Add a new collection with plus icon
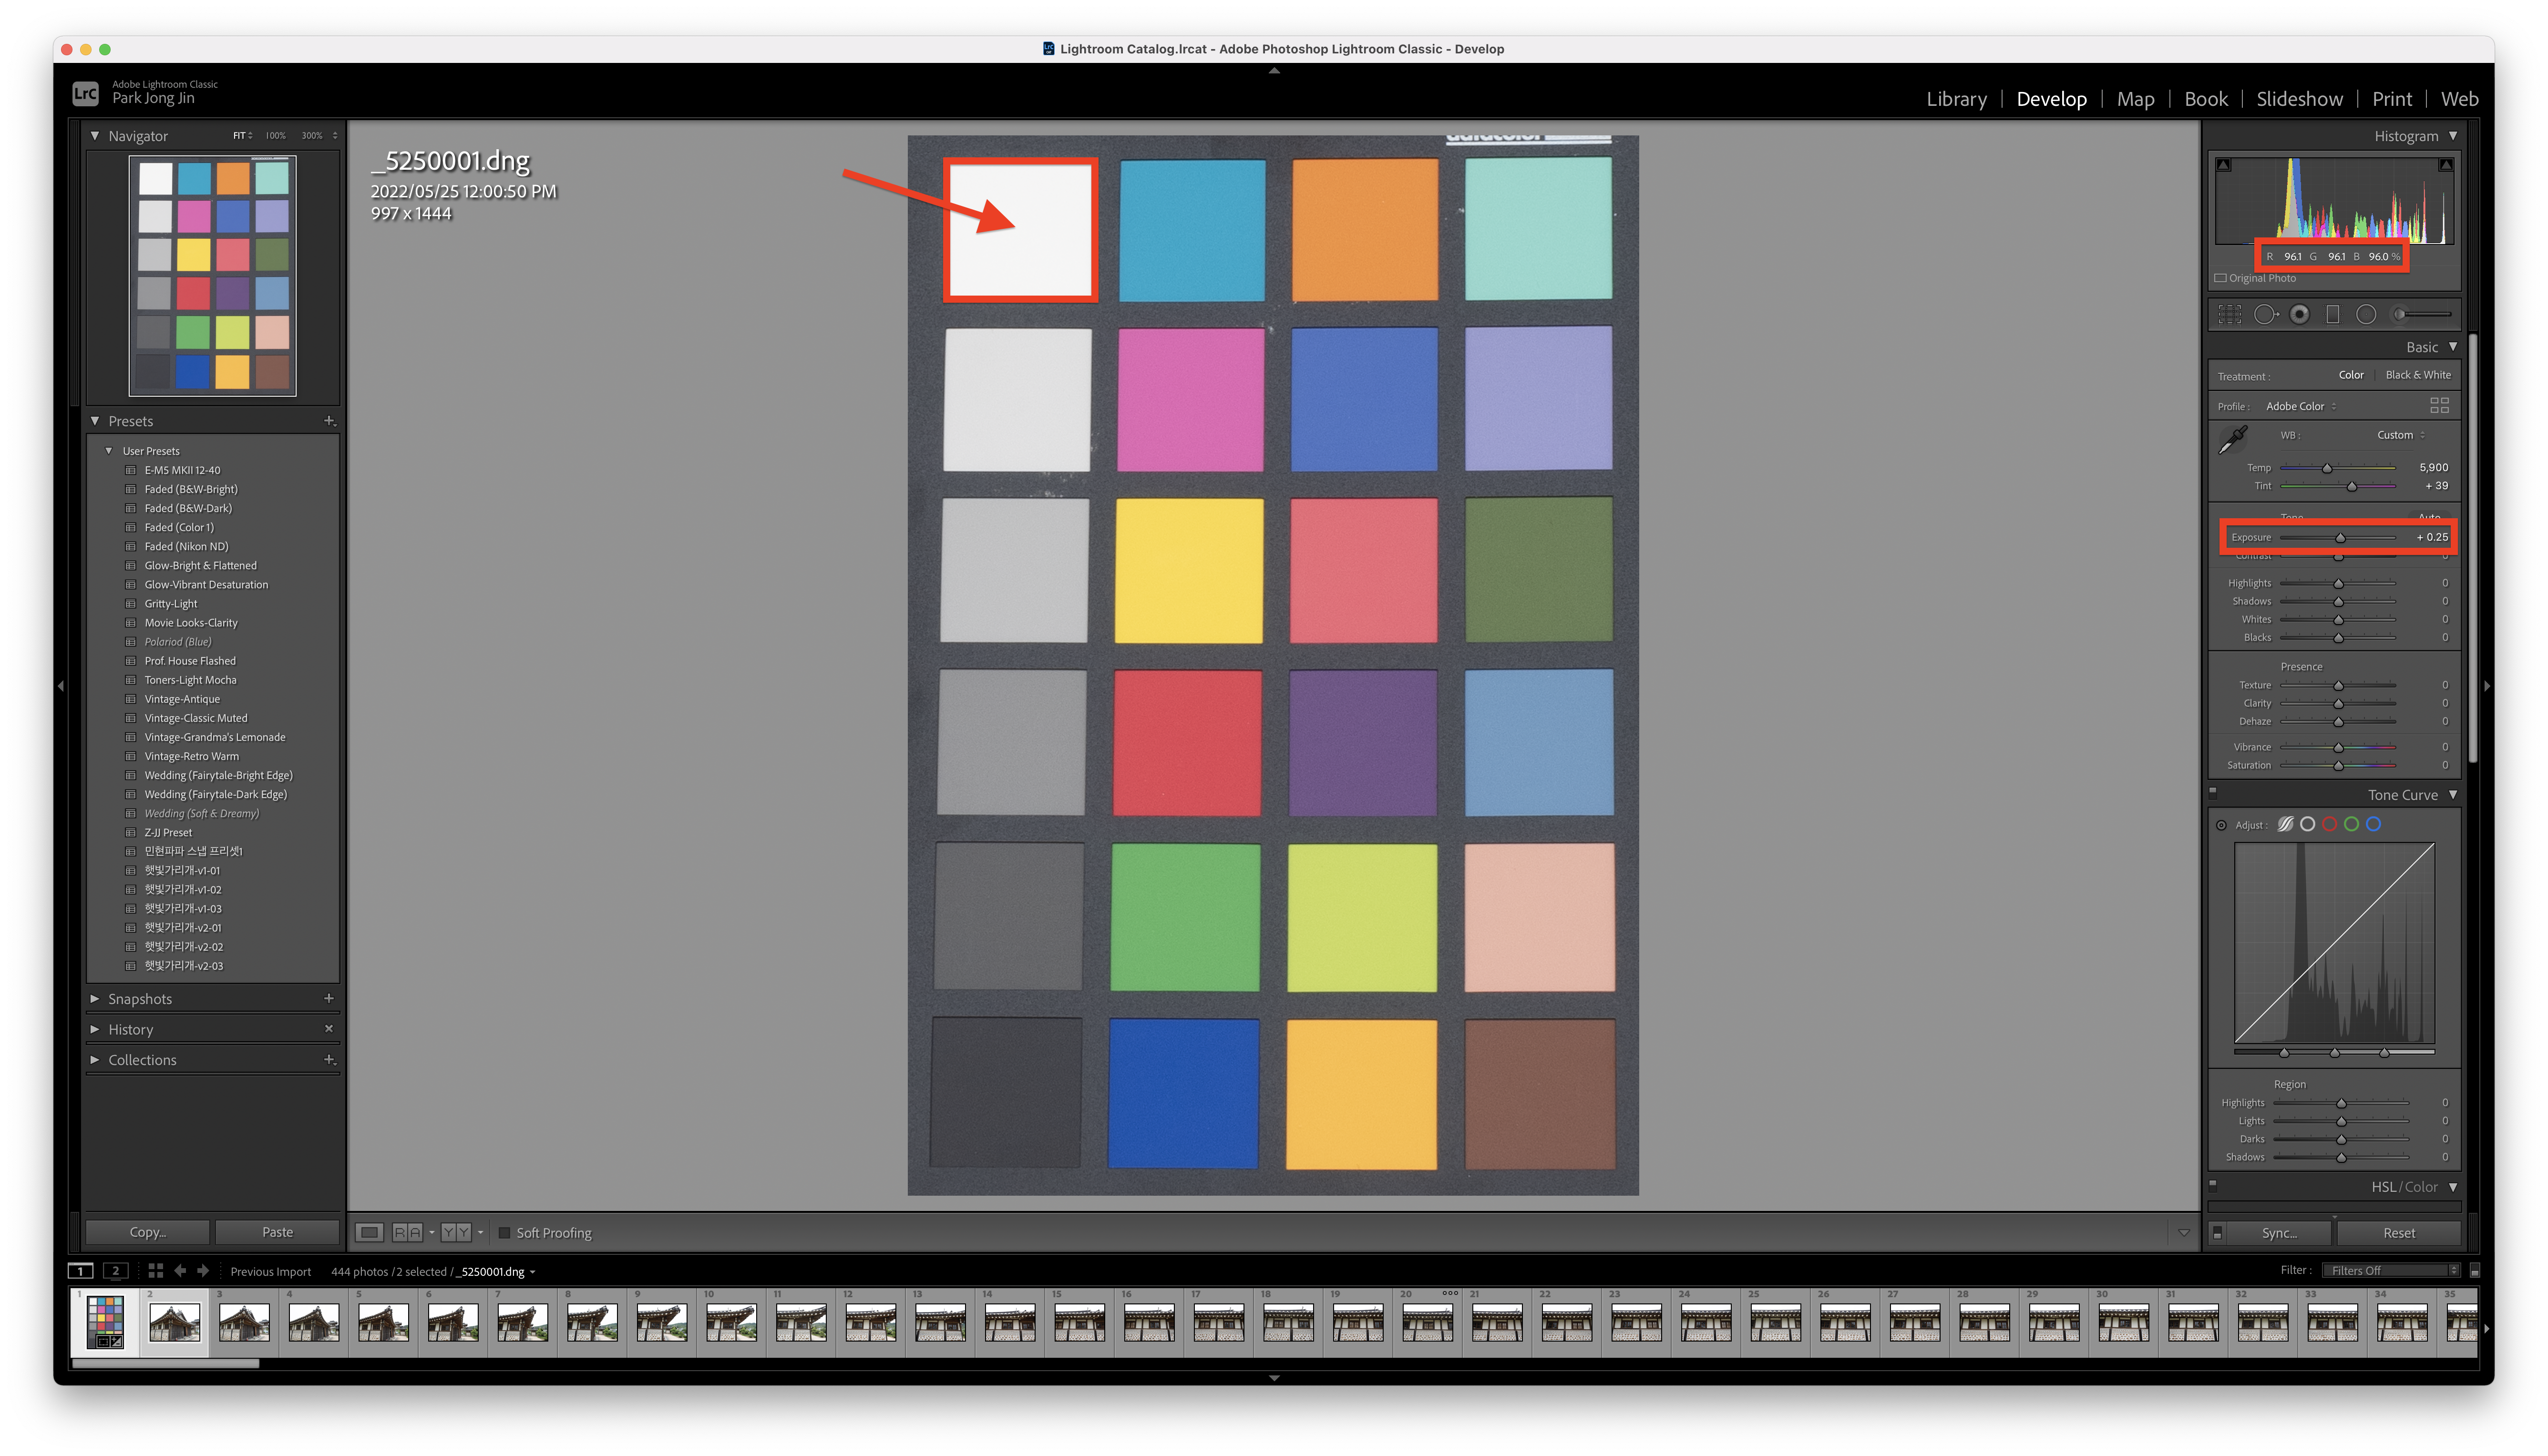The height and width of the screenshot is (1456, 2548). coord(329,1059)
